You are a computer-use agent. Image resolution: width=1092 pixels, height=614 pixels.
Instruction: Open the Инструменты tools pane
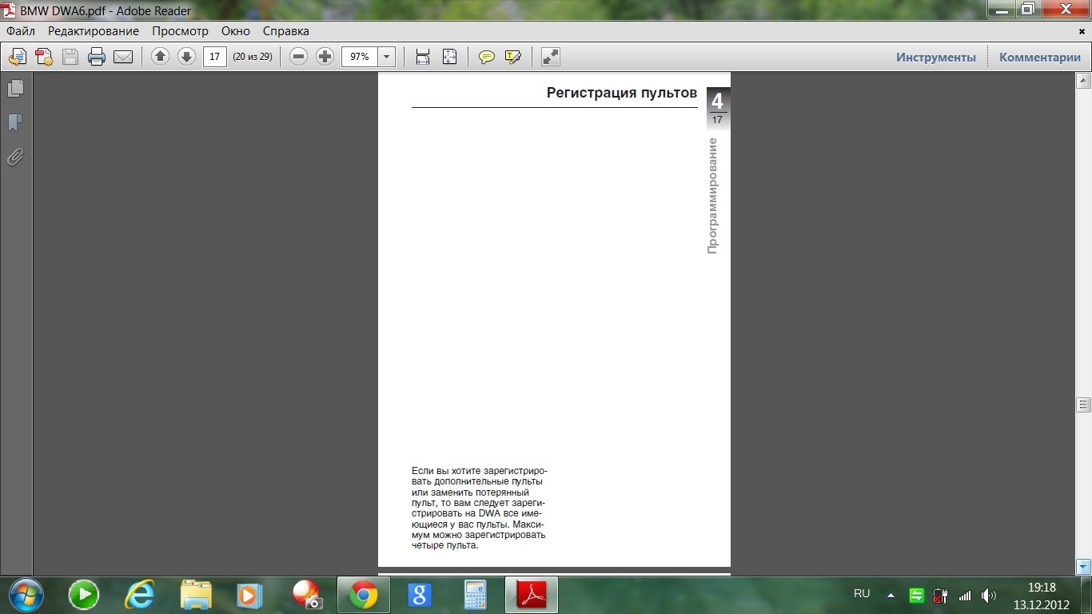tap(935, 57)
